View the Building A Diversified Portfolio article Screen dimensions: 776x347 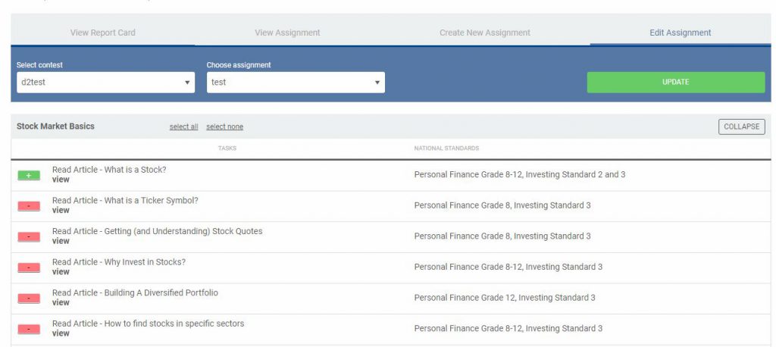tap(61, 303)
